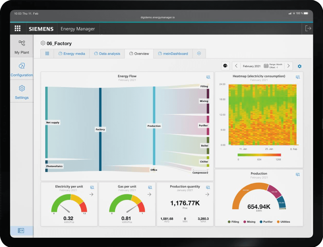Open Electricity per unit arrow link
Screen dimensions: 323x247
[x=92, y=194]
